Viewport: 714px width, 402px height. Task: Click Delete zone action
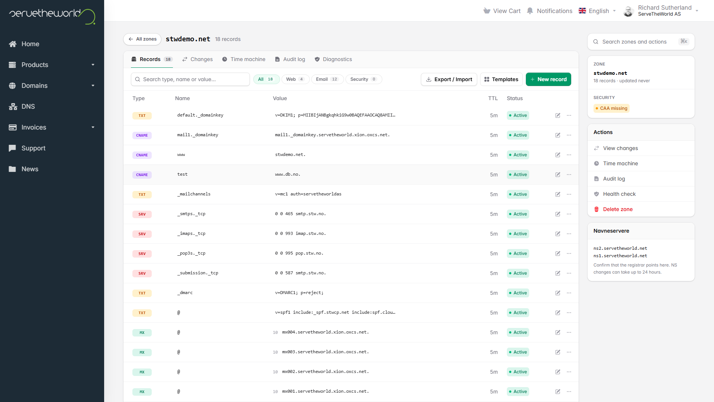click(641, 209)
